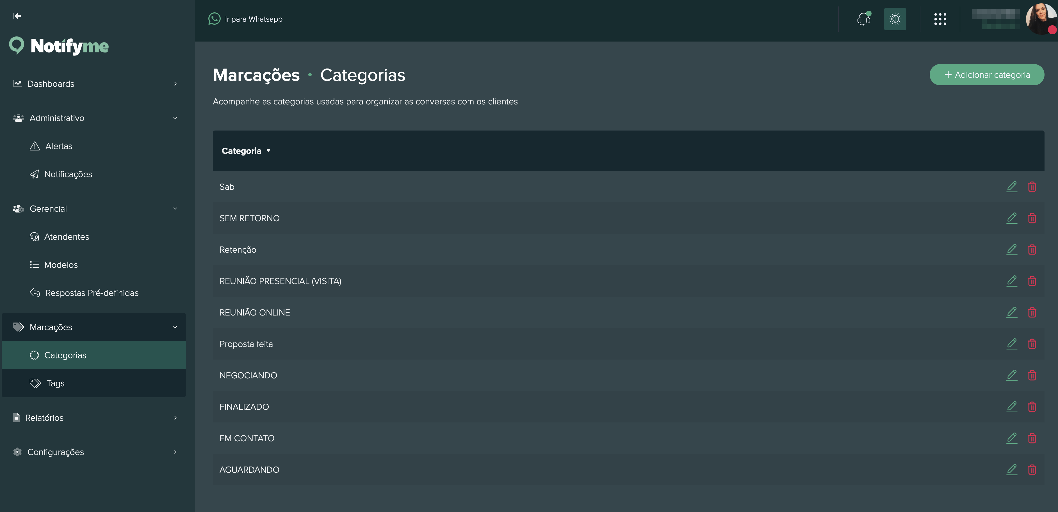Open the Dashboards menu item
The height and width of the screenshot is (512, 1058).
click(51, 84)
